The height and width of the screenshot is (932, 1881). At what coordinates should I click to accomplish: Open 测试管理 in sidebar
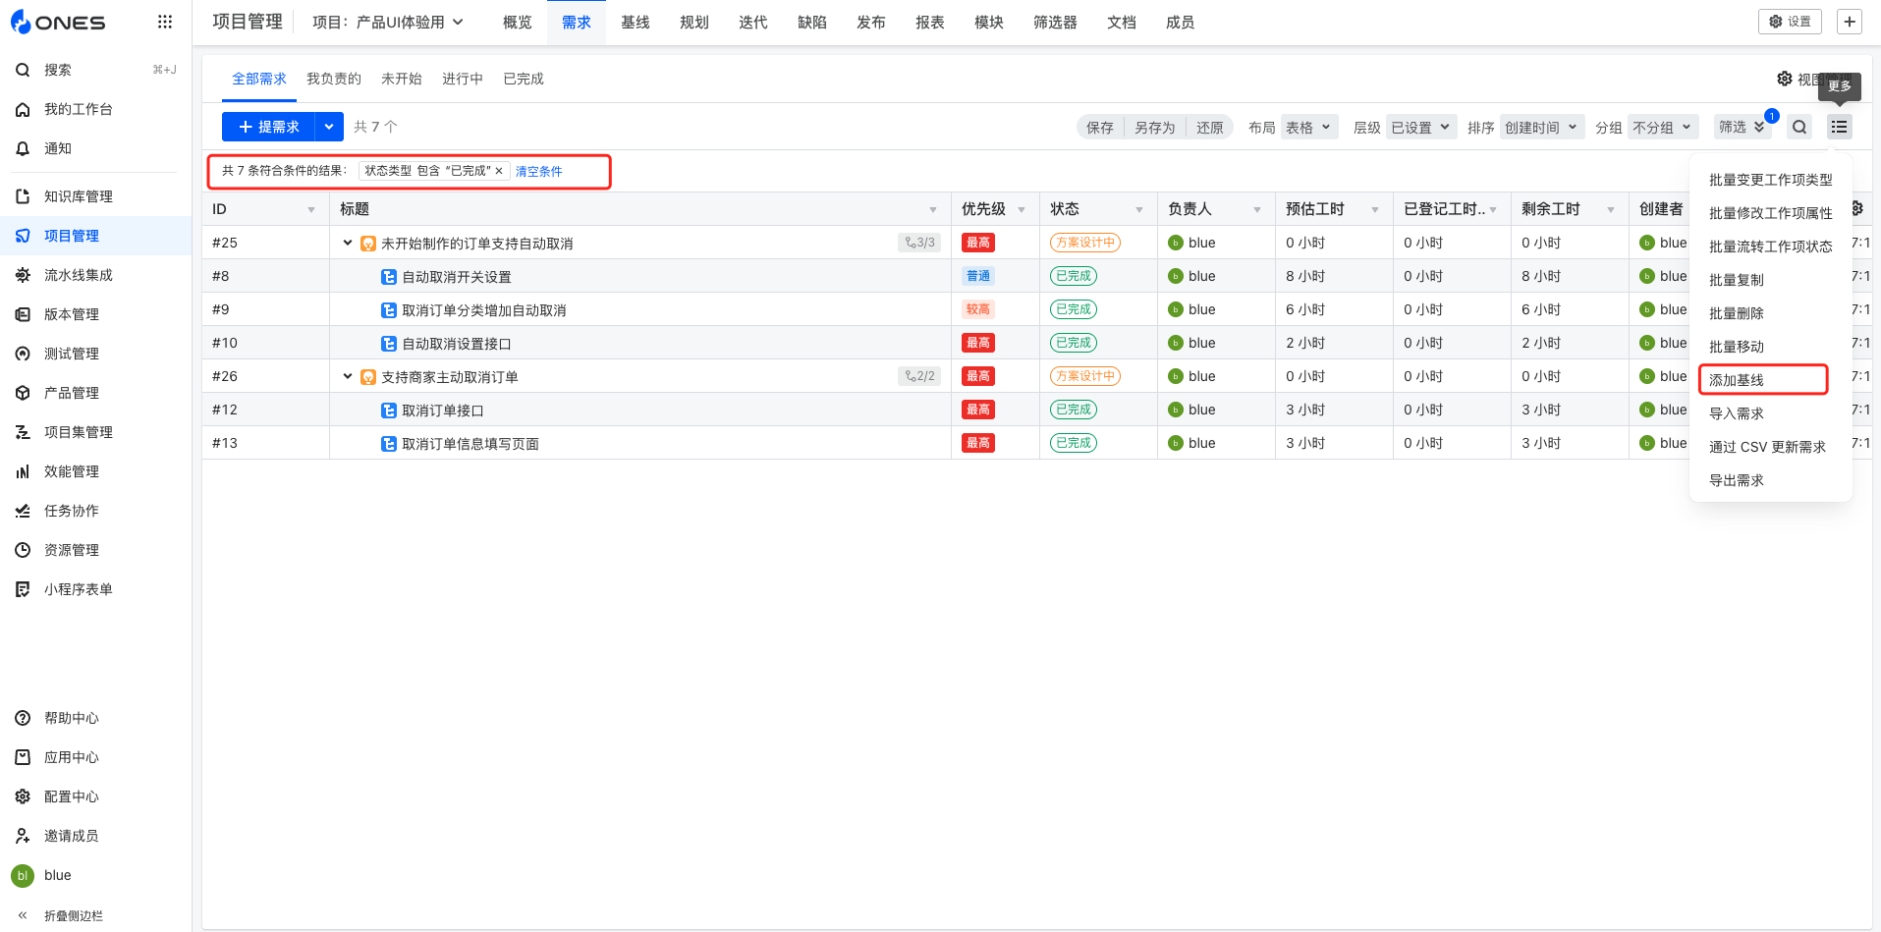click(x=72, y=354)
